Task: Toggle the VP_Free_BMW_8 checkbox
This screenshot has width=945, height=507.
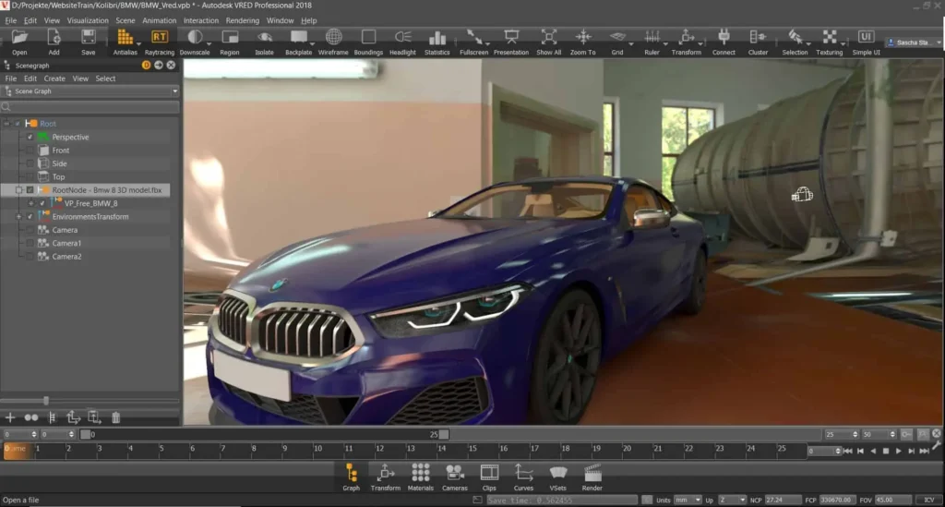Action: 42,203
